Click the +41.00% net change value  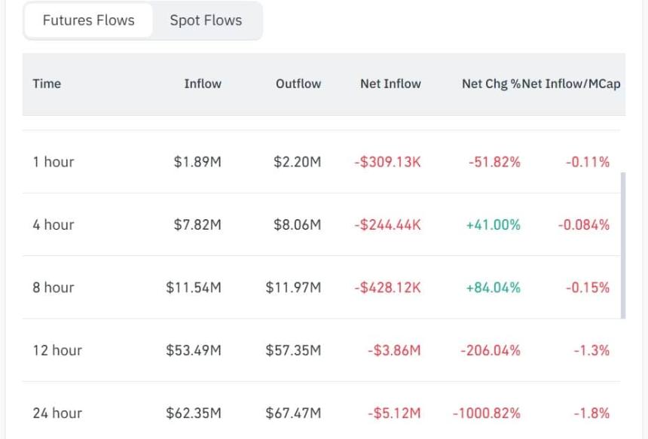click(x=493, y=224)
